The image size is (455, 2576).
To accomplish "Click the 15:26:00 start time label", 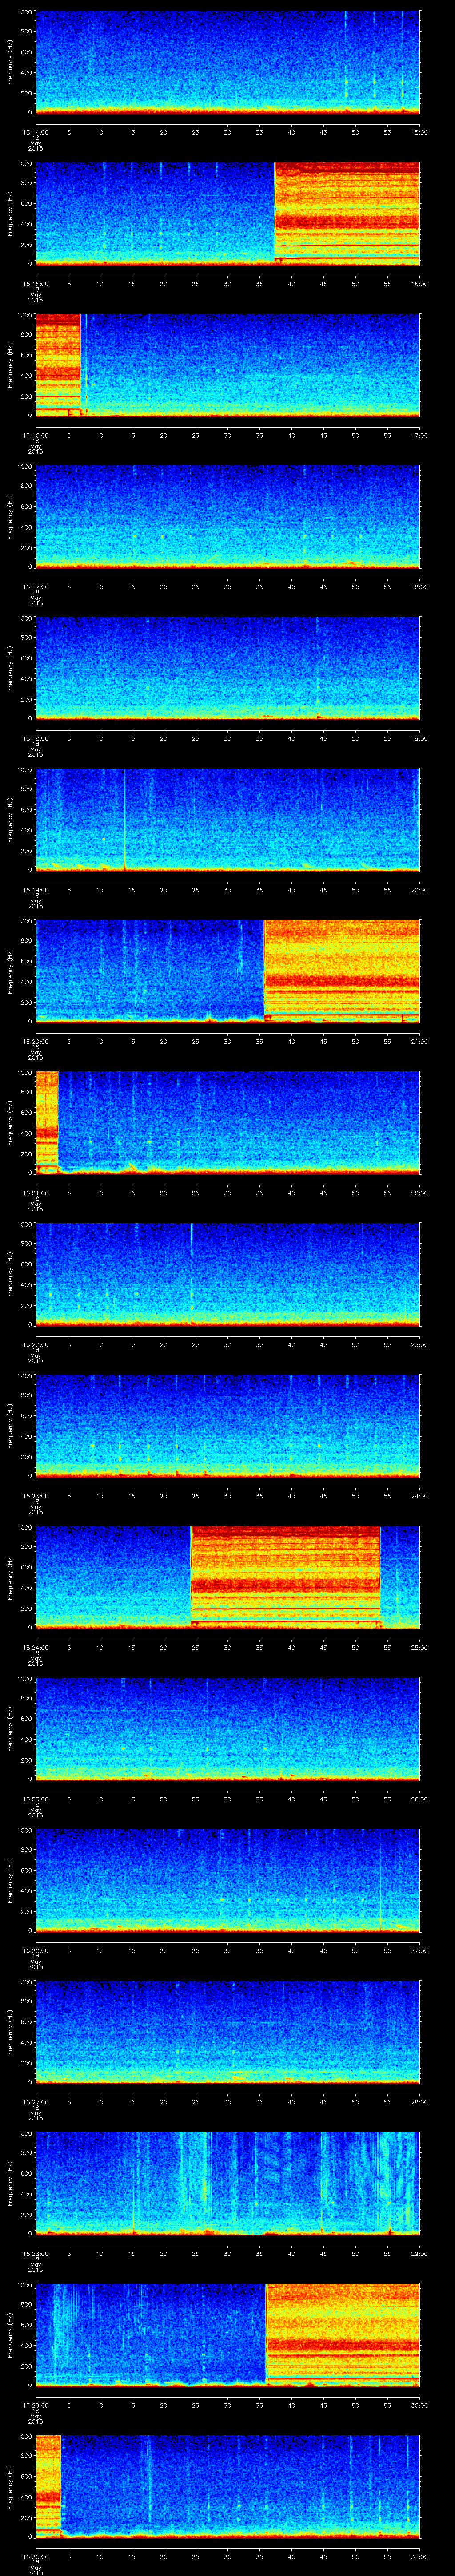I will [x=35, y=1950].
